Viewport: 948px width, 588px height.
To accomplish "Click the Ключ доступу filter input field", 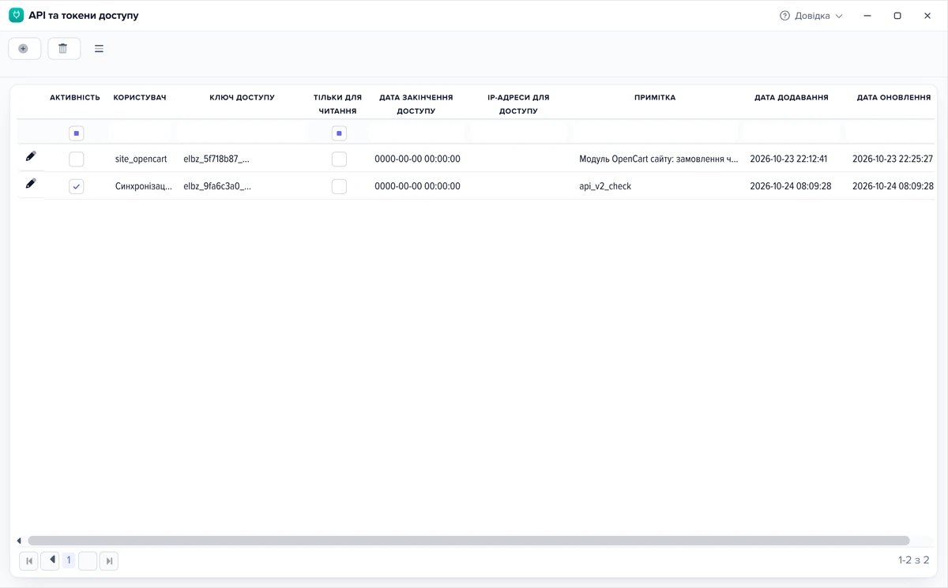I will point(242,133).
